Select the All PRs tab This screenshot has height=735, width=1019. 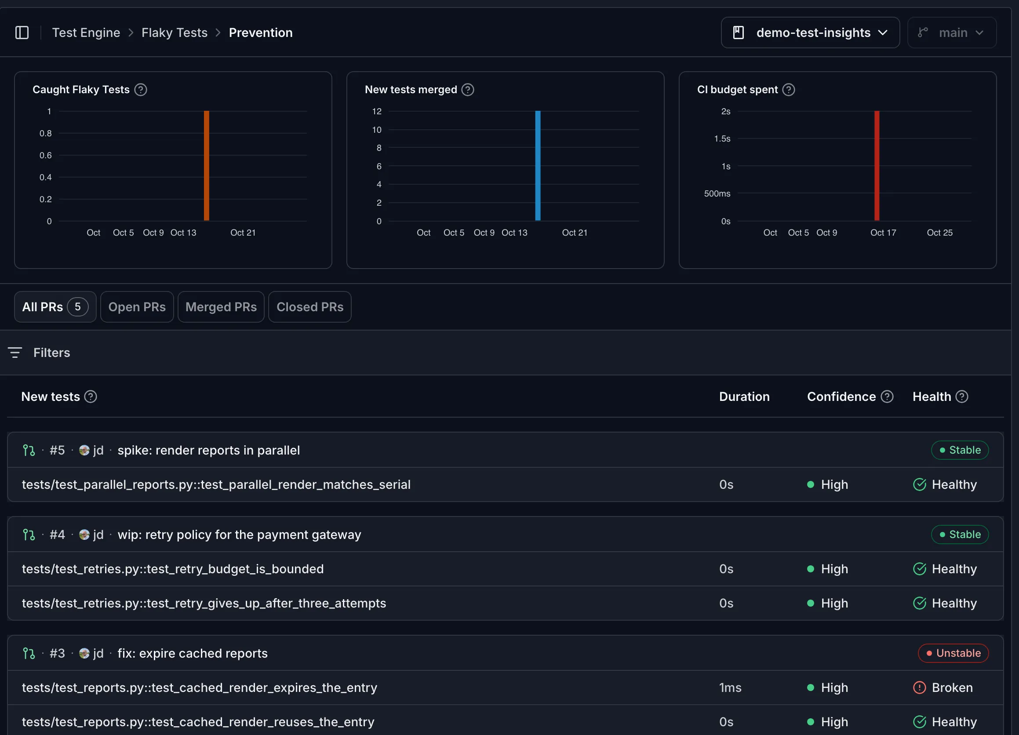tap(55, 307)
